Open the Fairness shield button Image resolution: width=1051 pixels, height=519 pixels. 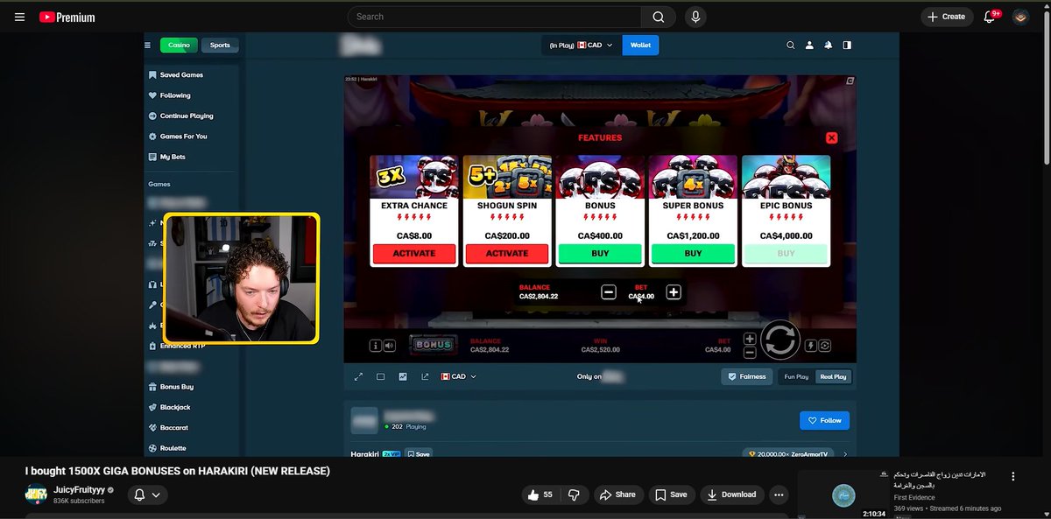[x=746, y=376]
